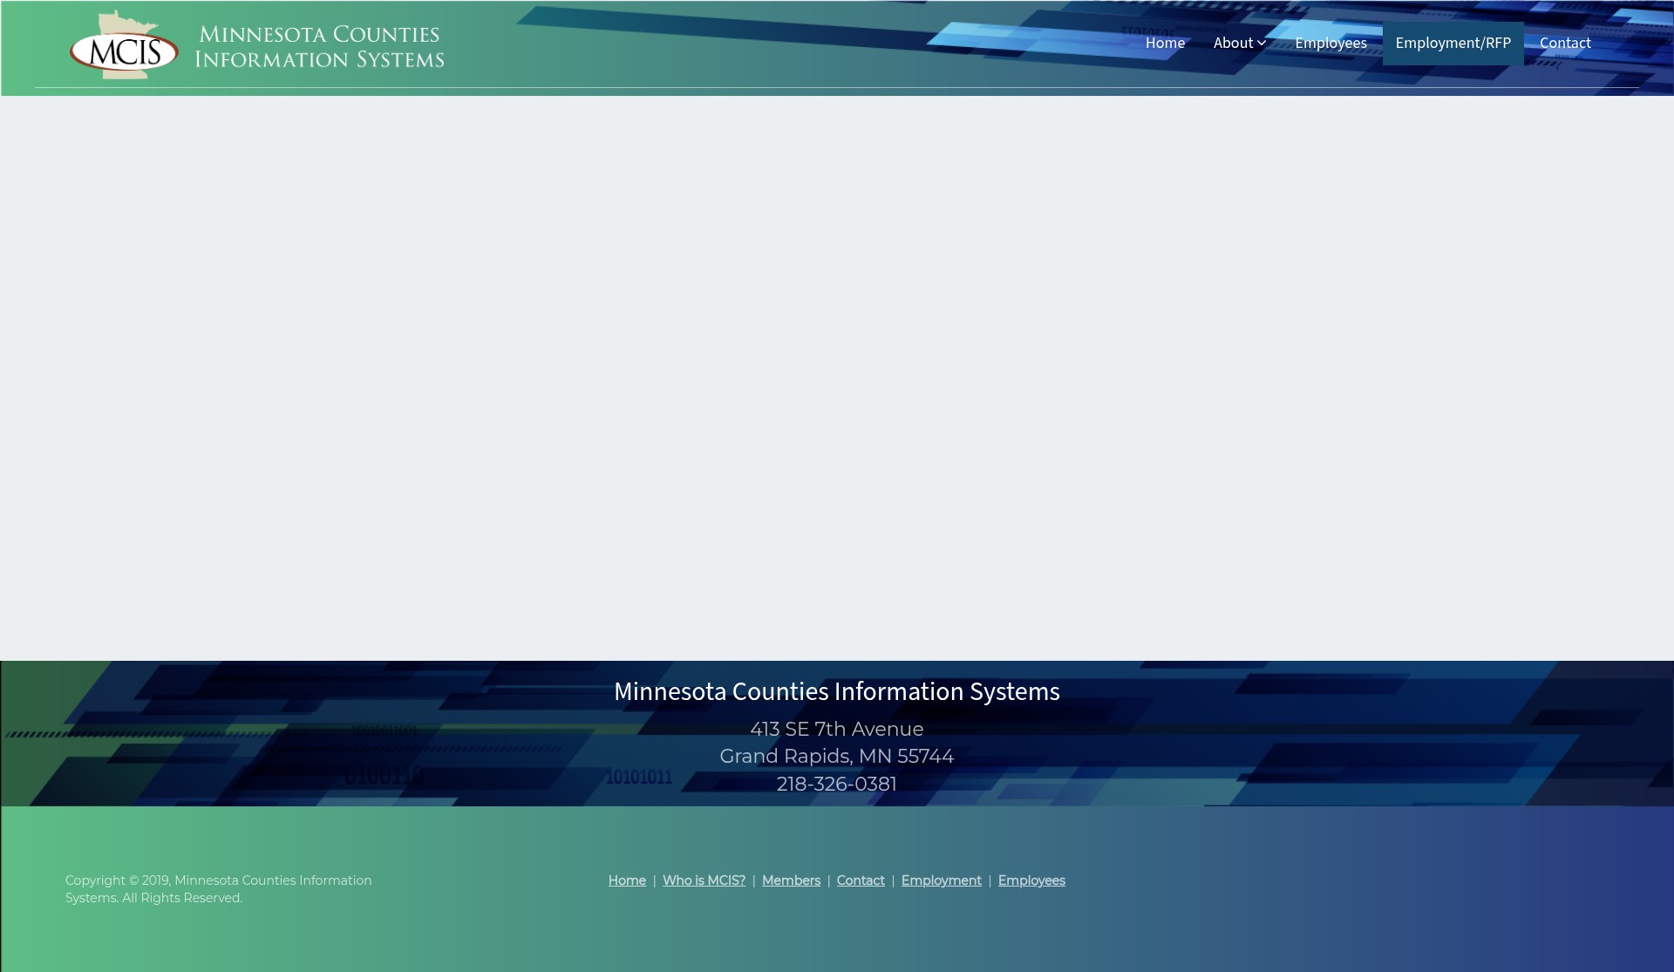Select the Employment/RFP navigation tab
The height and width of the screenshot is (972, 1674).
tap(1453, 43)
